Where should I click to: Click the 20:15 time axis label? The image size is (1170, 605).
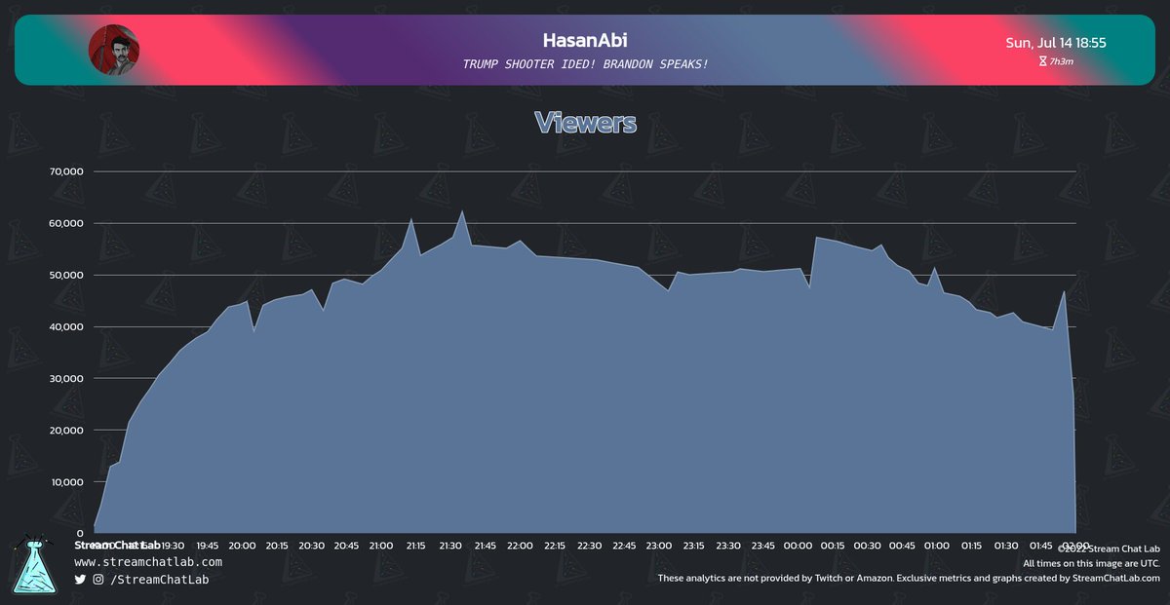click(x=277, y=546)
